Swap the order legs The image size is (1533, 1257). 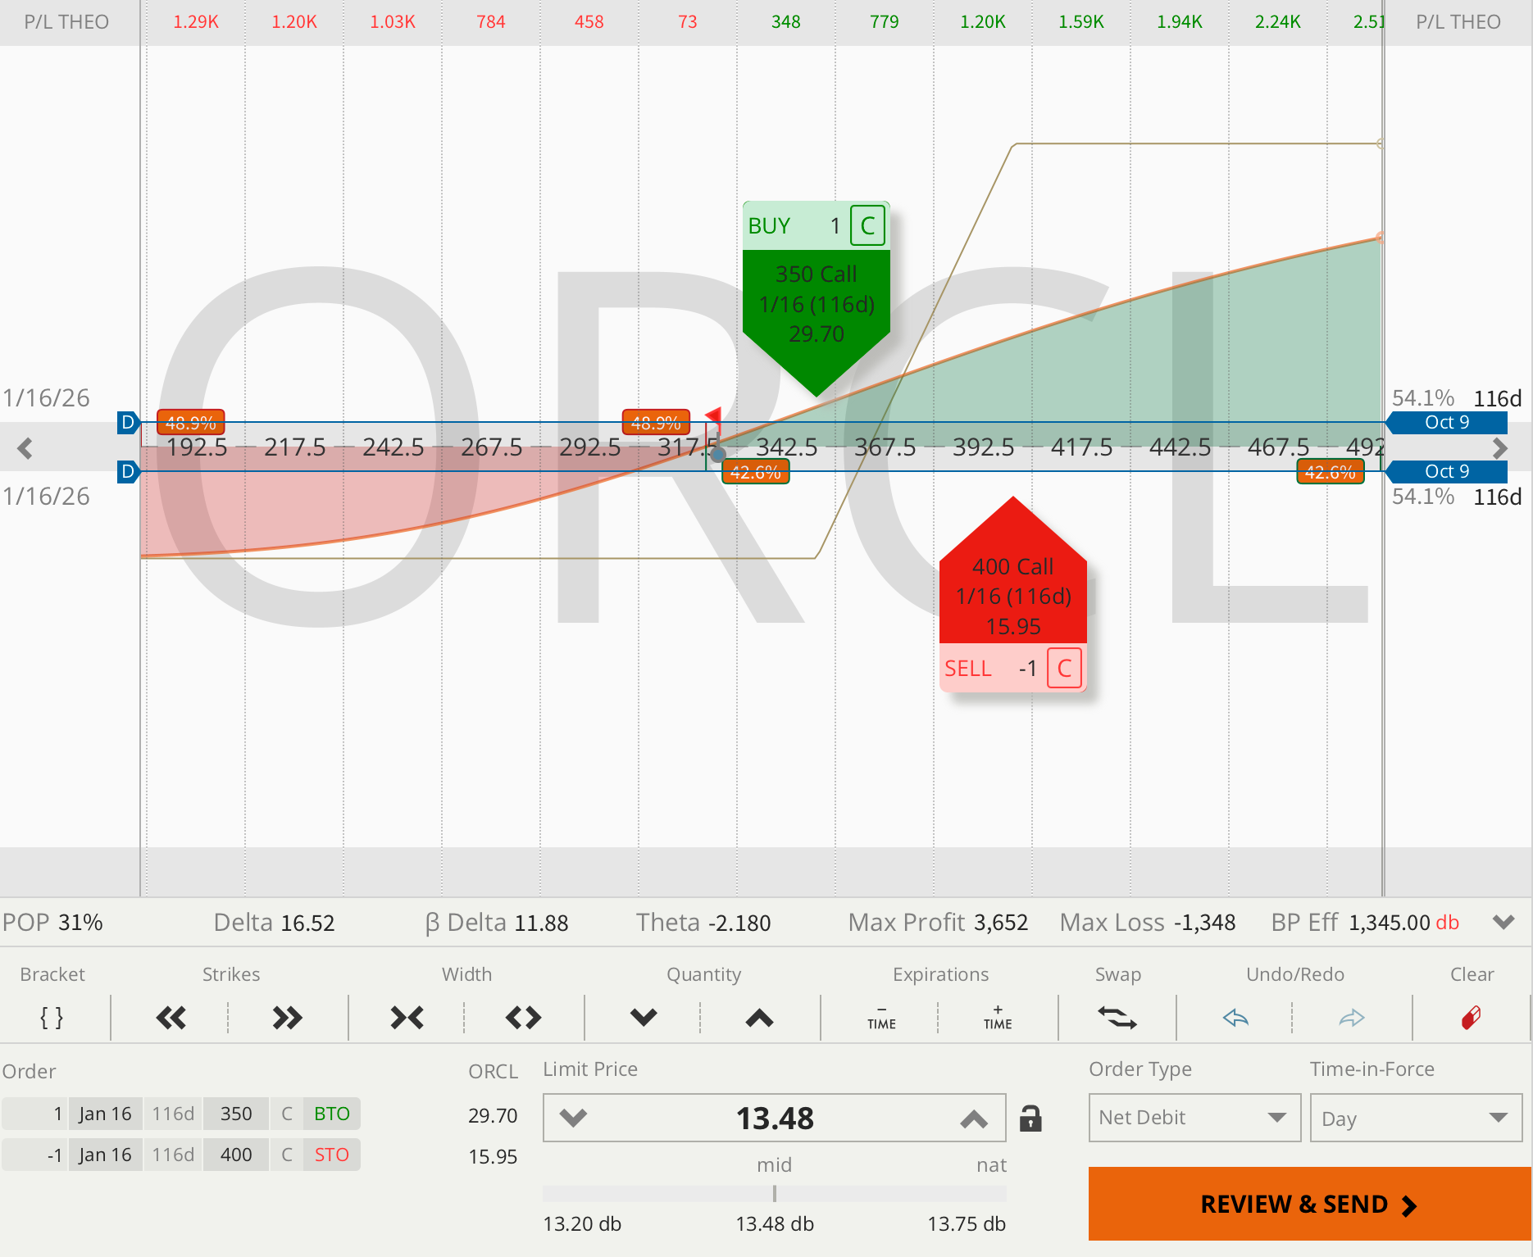pos(1117,1018)
